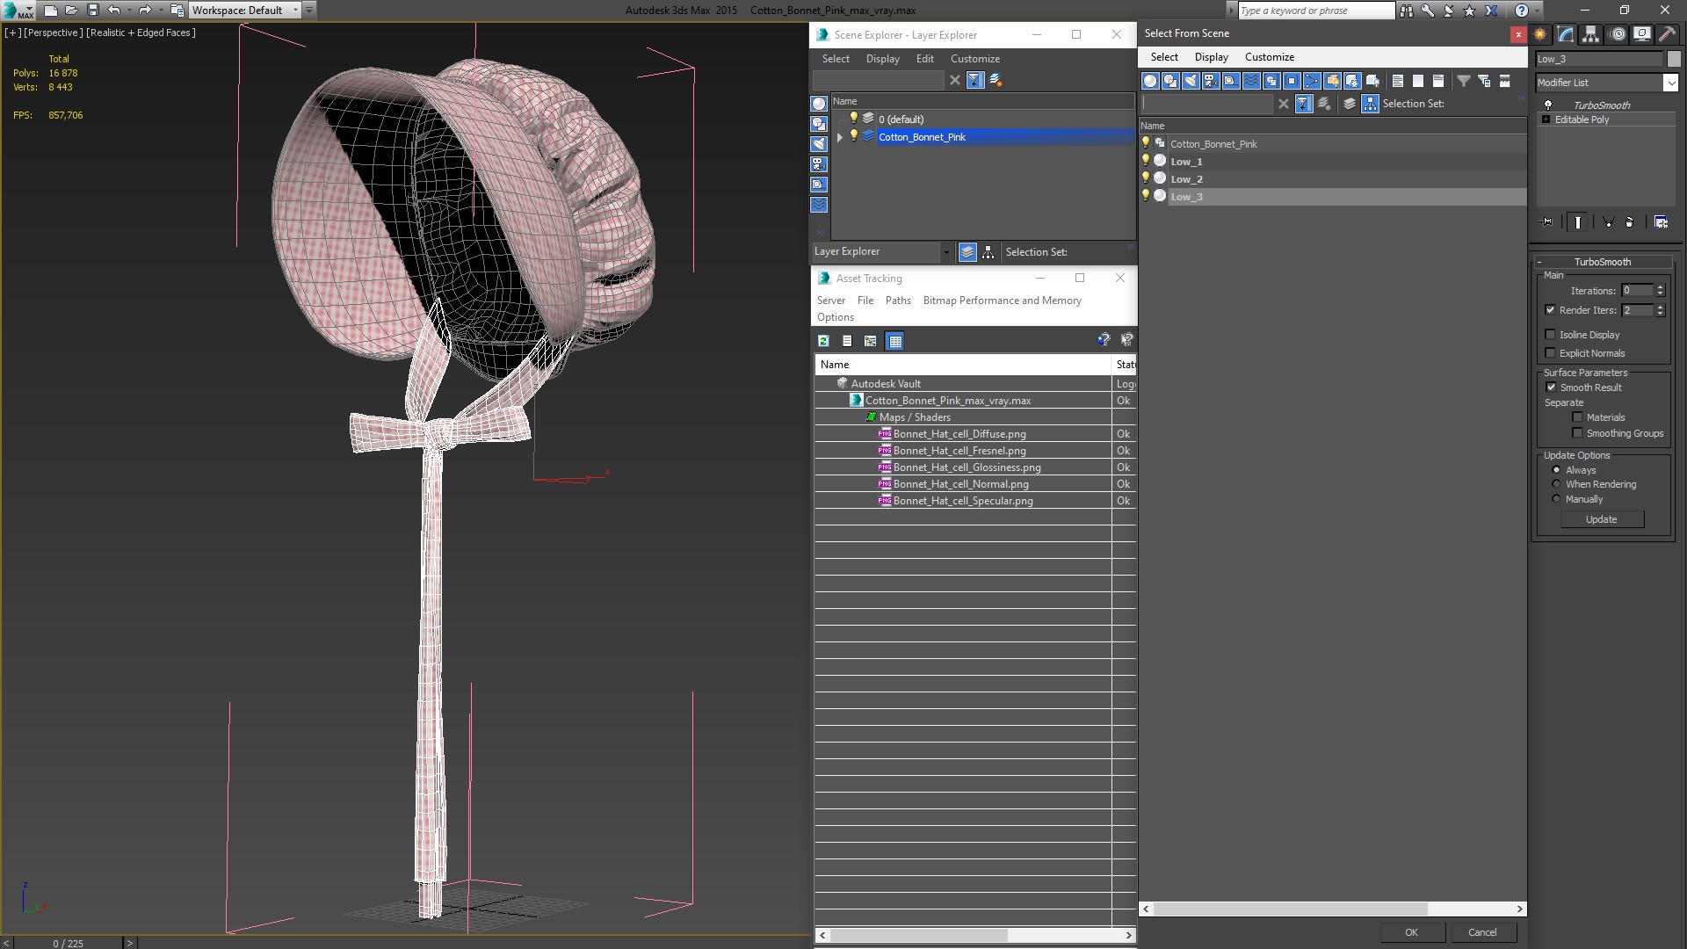
Task: Expand the Editable Poly stack entry
Action: pos(1546,120)
